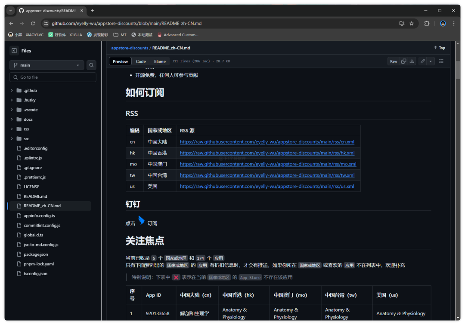The height and width of the screenshot is (325, 465).
Task: Open the tab search dropdown arrow
Action: (11, 11)
